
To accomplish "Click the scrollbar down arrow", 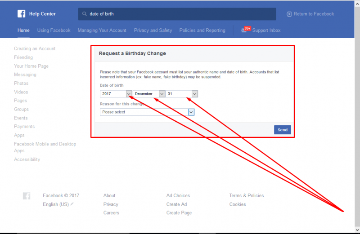I will (x=357, y=230).
